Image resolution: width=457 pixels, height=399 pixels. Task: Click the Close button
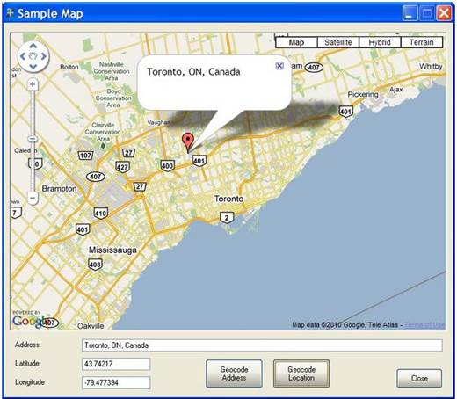click(419, 378)
